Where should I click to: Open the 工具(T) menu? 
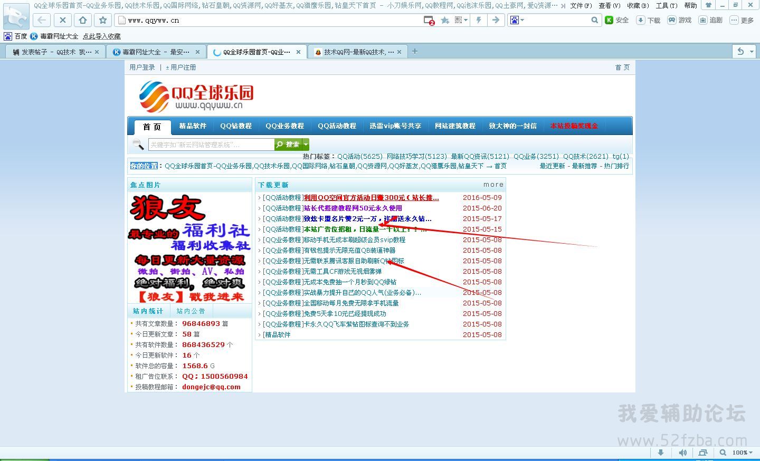click(x=666, y=6)
